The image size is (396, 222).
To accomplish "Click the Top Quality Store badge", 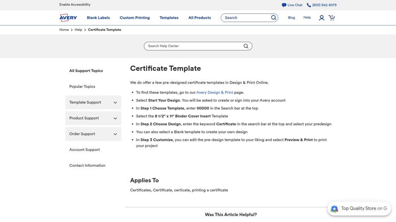I will tap(359, 209).
